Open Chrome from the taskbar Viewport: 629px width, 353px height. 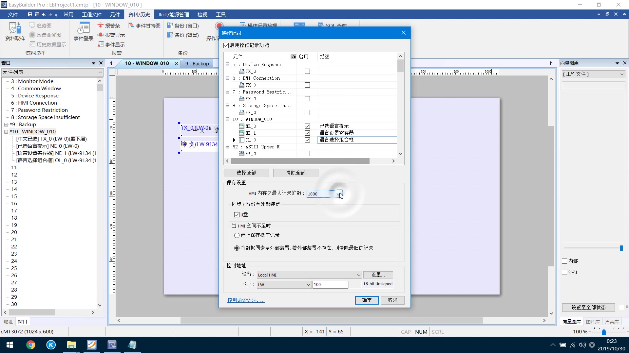click(x=30, y=345)
